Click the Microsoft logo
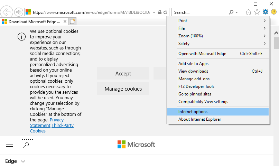Viewport: 279px width, 166px height. tap(136, 145)
